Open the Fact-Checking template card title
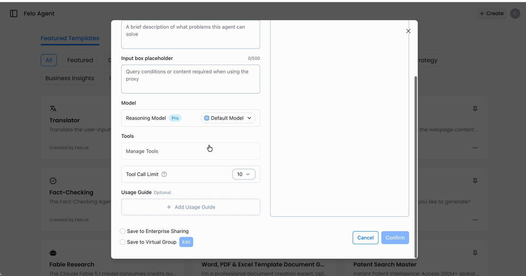 coord(71,192)
